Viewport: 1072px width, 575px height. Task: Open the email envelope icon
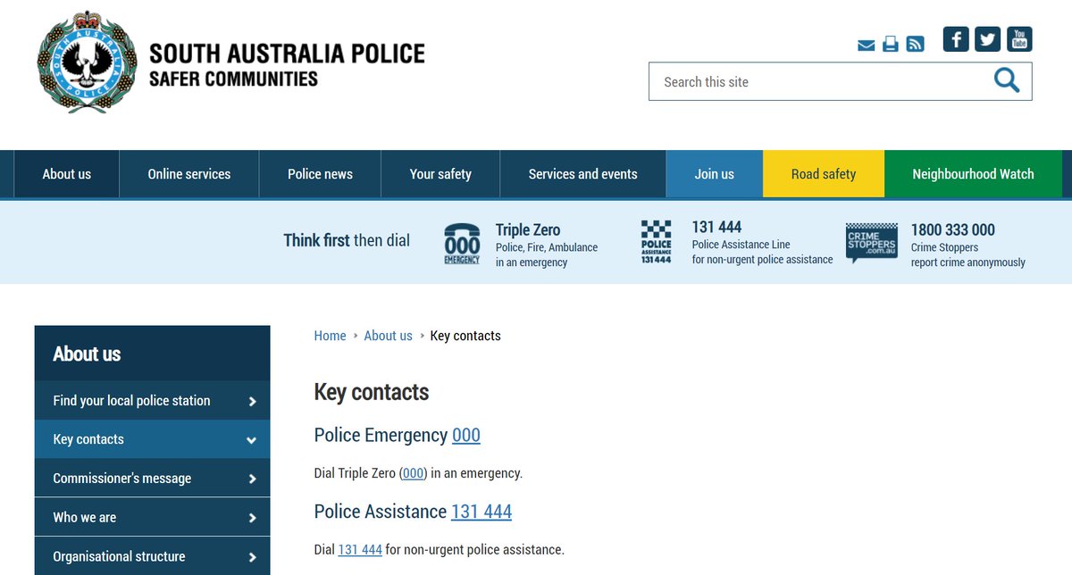pos(866,45)
